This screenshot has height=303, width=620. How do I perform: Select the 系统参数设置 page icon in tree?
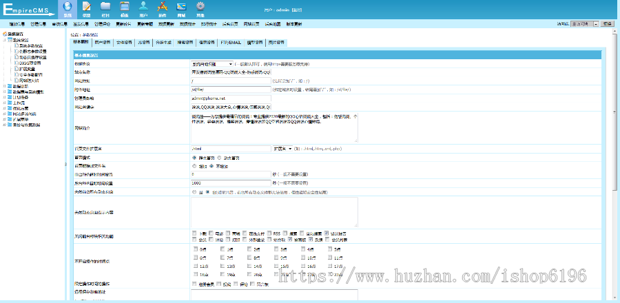coord(17,46)
